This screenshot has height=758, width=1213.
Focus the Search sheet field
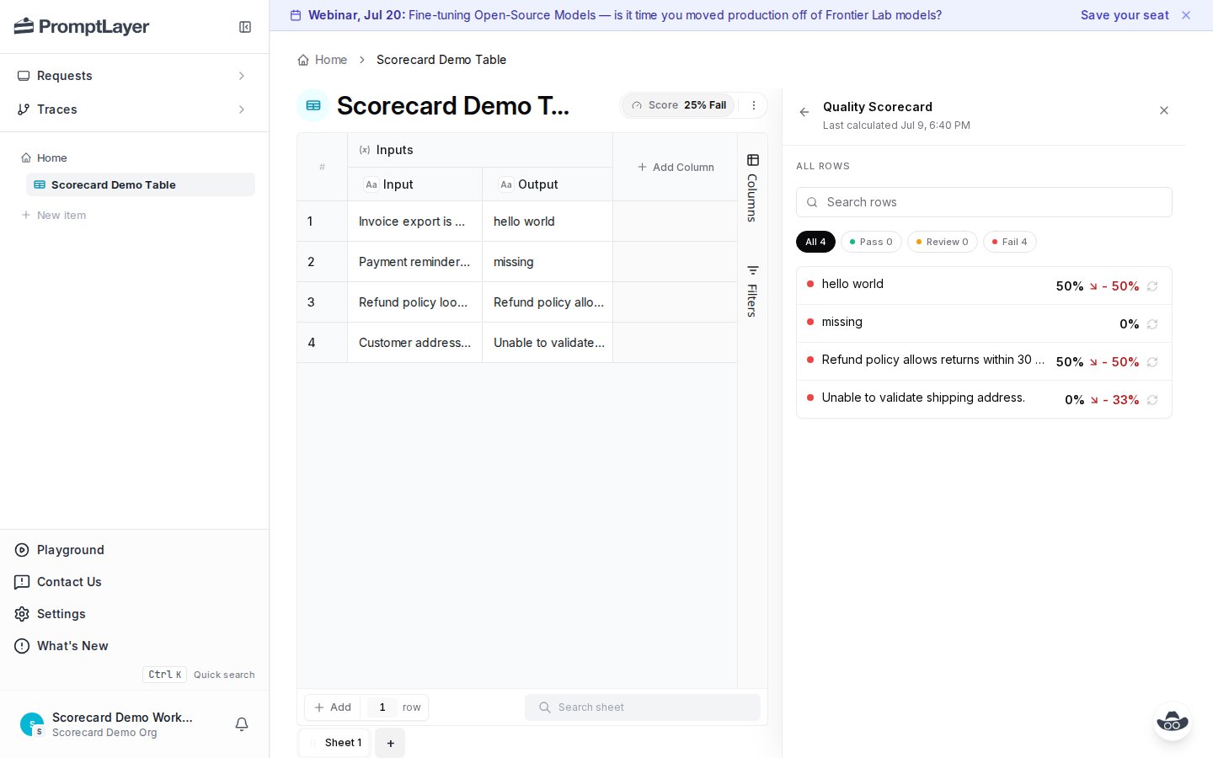(643, 707)
